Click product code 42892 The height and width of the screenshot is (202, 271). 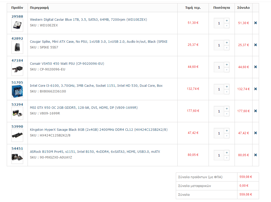[x=17, y=39]
